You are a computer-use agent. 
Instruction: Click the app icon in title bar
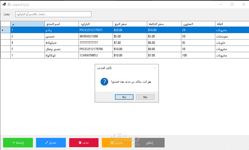(x=4, y=5)
